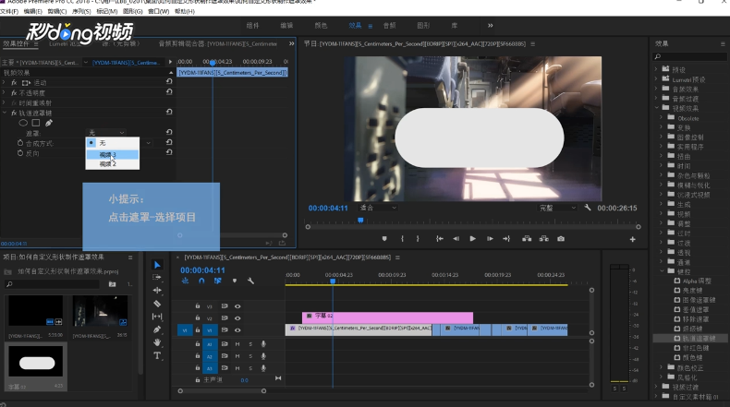Expand the 颜色校正 effects folder

click(662, 367)
